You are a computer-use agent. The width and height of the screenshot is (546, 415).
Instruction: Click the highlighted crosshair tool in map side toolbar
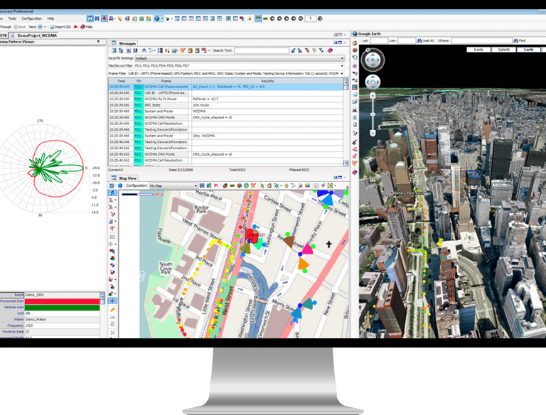112,301
